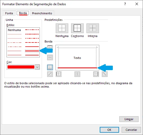This screenshot has width=143, height=135.
Task: Click the help question mark icon
Action: point(125,4)
